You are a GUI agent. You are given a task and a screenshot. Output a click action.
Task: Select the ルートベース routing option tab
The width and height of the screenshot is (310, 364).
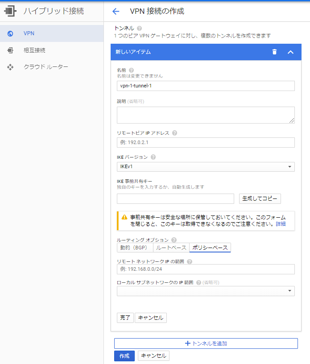pyautogui.click(x=171, y=248)
